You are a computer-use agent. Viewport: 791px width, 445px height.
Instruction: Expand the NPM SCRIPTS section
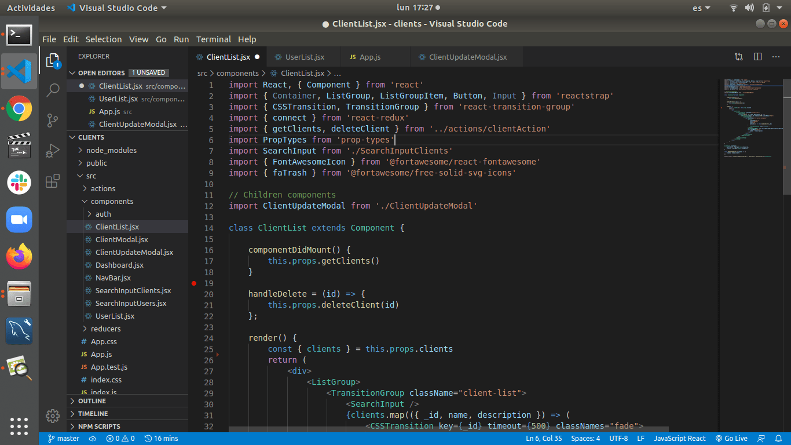pos(98,426)
